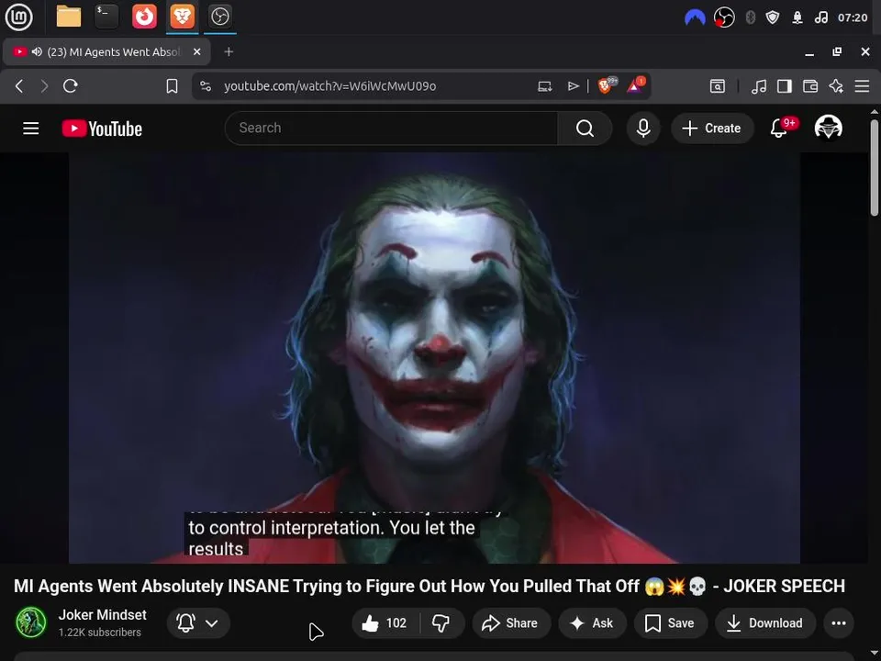Search with voice using the microphone
881x661 pixels.
coord(643,129)
